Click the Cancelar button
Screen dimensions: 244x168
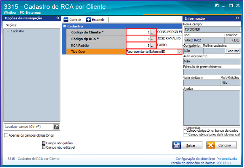point(221,145)
